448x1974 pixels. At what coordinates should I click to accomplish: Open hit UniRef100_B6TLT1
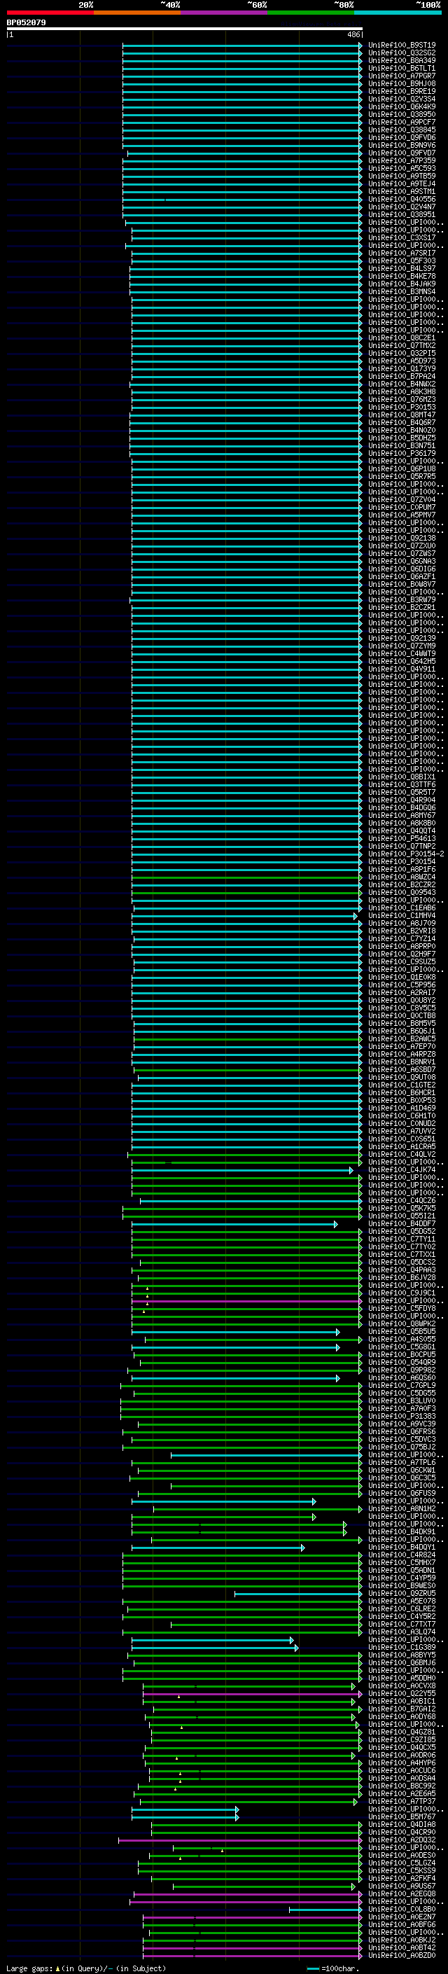pyautogui.click(x=402, y=68)
